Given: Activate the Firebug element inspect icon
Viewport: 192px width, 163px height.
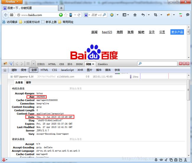Looking at the screenshot, I should point(11,64).
